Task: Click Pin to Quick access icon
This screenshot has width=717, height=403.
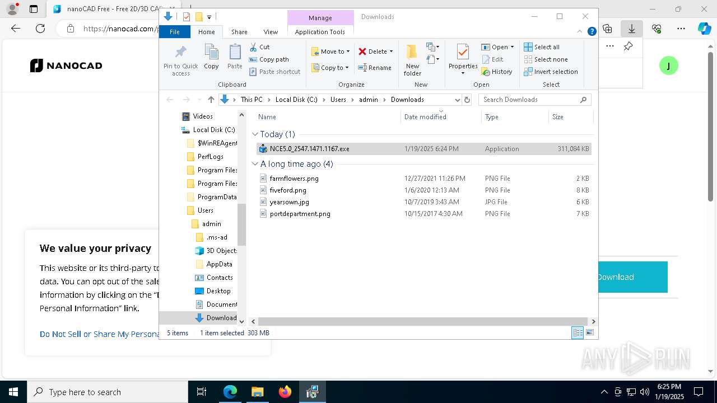Action: click(x=180, y=60)
